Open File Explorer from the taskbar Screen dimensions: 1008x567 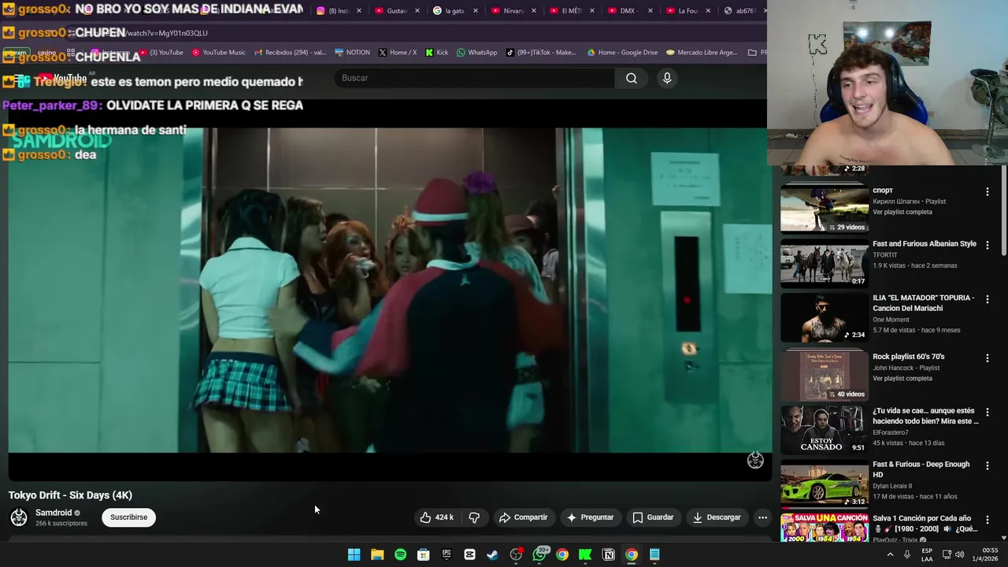point(377,555)
